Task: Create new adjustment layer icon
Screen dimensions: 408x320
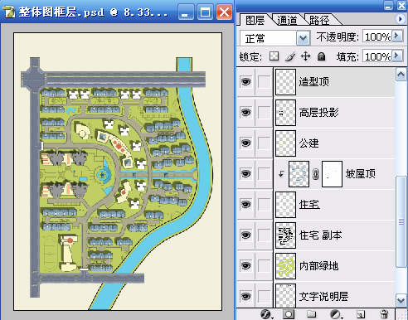Action: click(x=336, y=314)
